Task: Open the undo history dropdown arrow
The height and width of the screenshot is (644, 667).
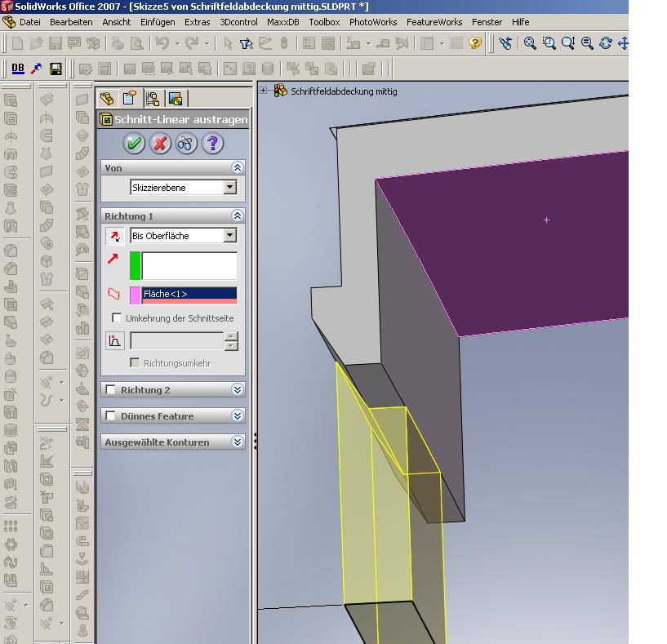Action: (x=177, y=43)
